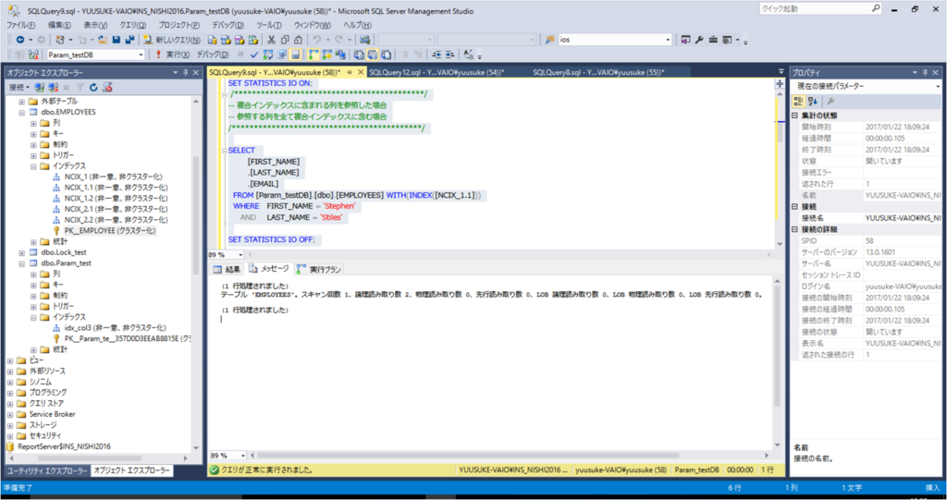
Task: Click the Toolbox icon in toolbar
Action: (x=713, y=39)
